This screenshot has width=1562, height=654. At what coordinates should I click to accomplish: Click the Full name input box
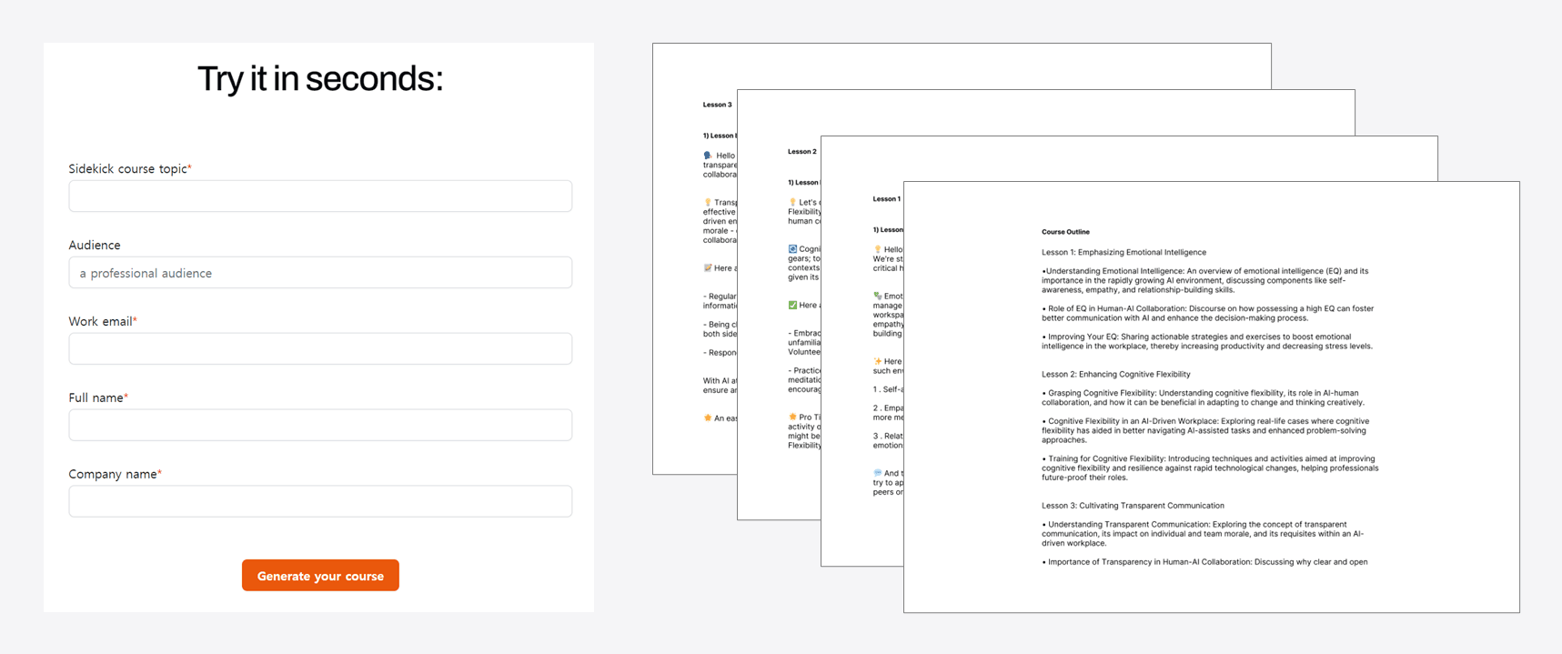[x=320, y=426]
